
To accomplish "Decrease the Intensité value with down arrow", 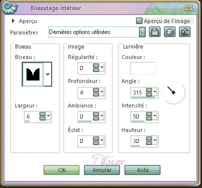I will pos(149,118).
